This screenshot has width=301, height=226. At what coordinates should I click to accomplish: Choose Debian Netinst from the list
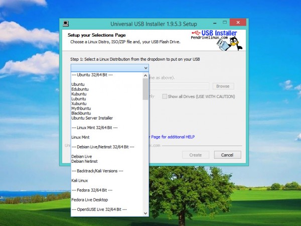(84, 161)
